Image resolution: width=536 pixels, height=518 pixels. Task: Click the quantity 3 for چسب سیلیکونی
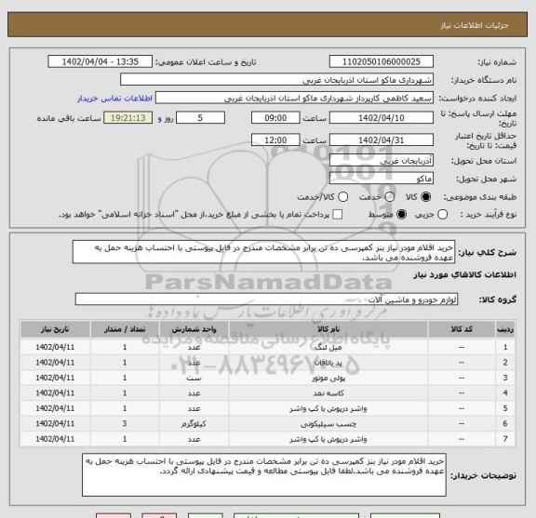125,424
